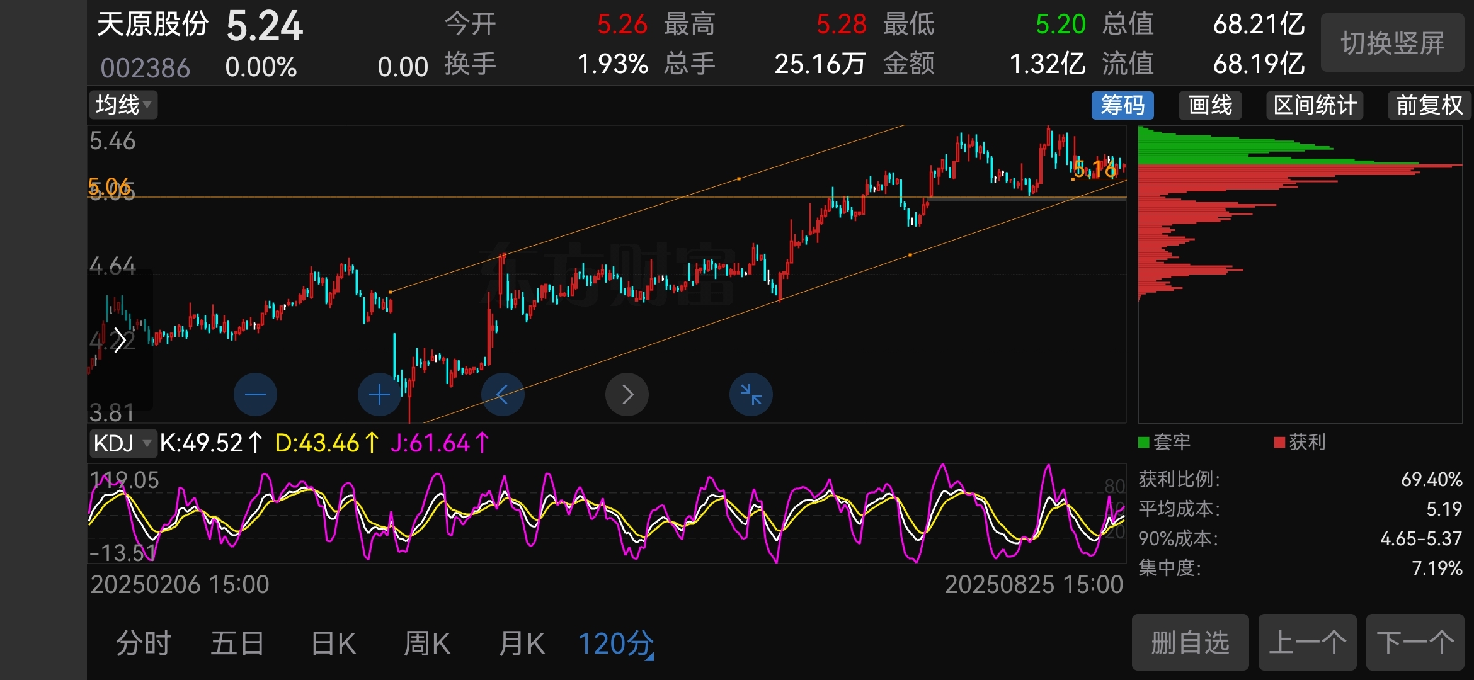The height and width of the screenshot is (680, 1474).
Task: Zoom out chart with minus icon
Action: point(255,395)
